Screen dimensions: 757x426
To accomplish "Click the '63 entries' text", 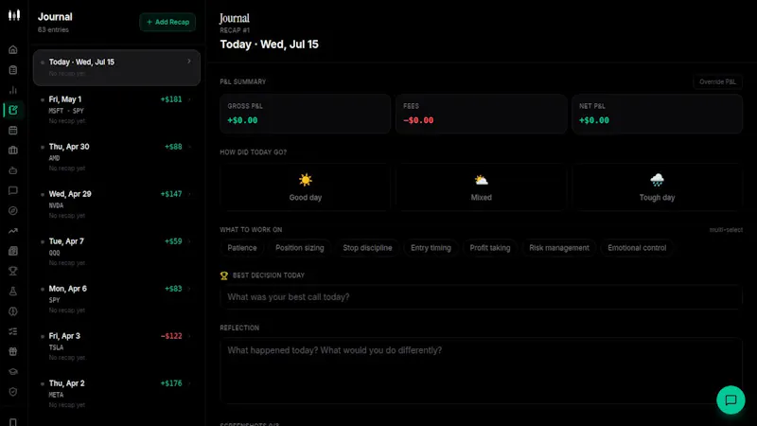I will tap(53, 30).
